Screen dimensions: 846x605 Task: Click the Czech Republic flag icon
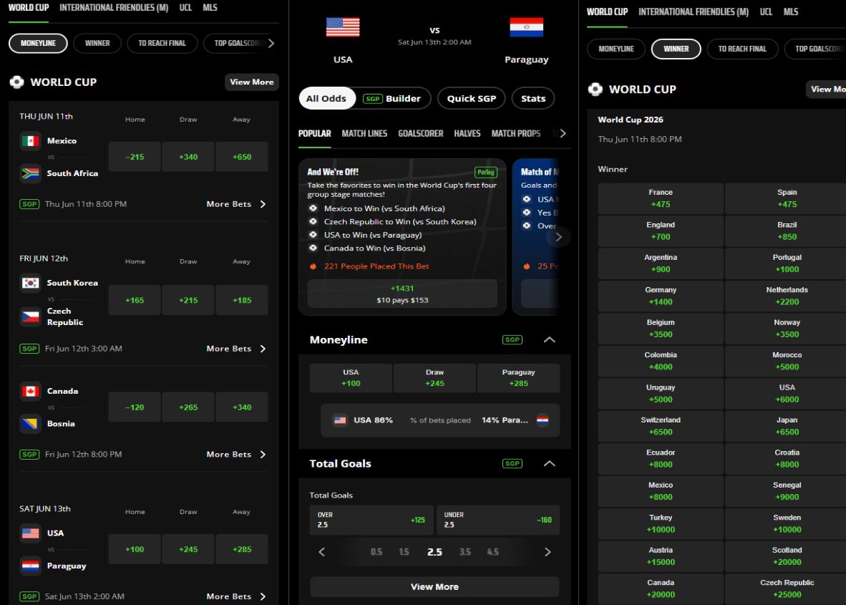click(x=30, y=316)
